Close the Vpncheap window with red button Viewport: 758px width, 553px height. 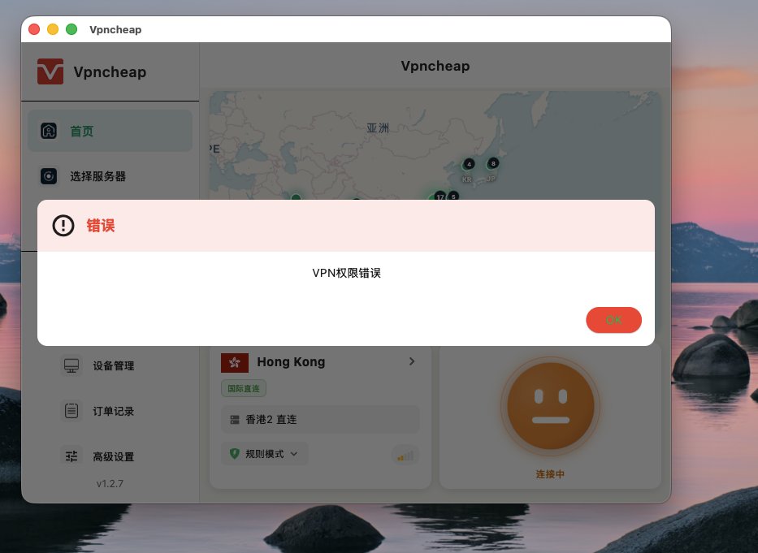[34, 29]
